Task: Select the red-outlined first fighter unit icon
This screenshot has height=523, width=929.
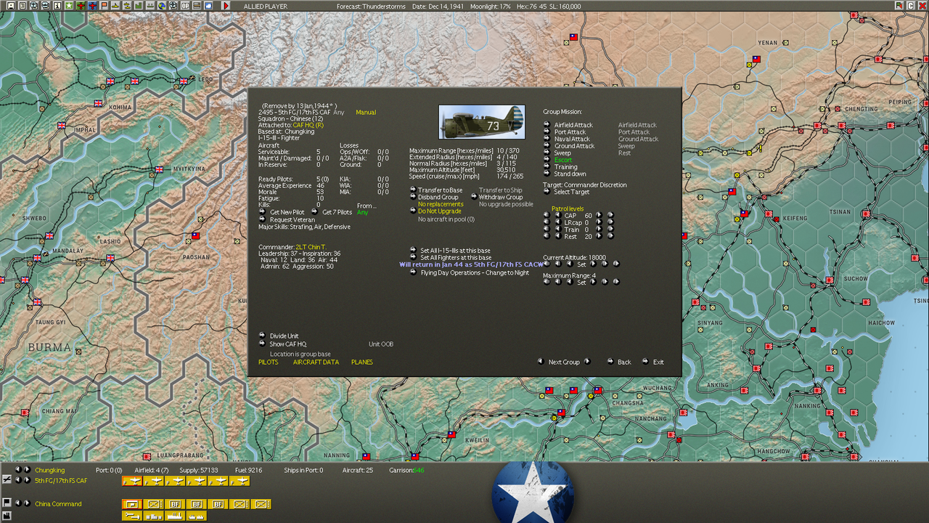Action: click(x=131, y=481)
